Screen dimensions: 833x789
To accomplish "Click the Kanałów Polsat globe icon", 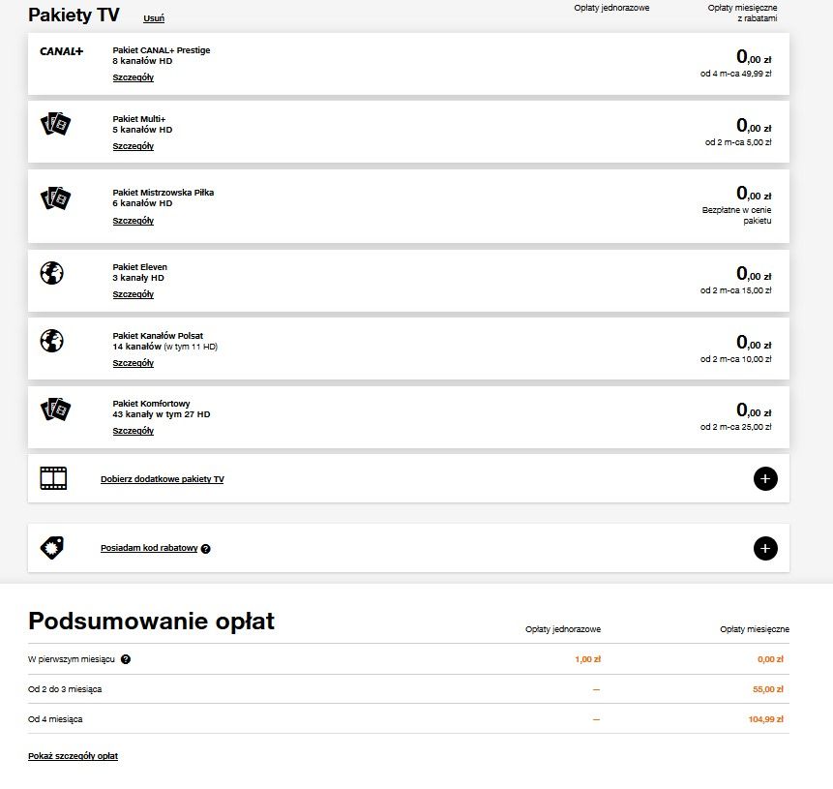I will pyautogui.click(x=52, y=341).
